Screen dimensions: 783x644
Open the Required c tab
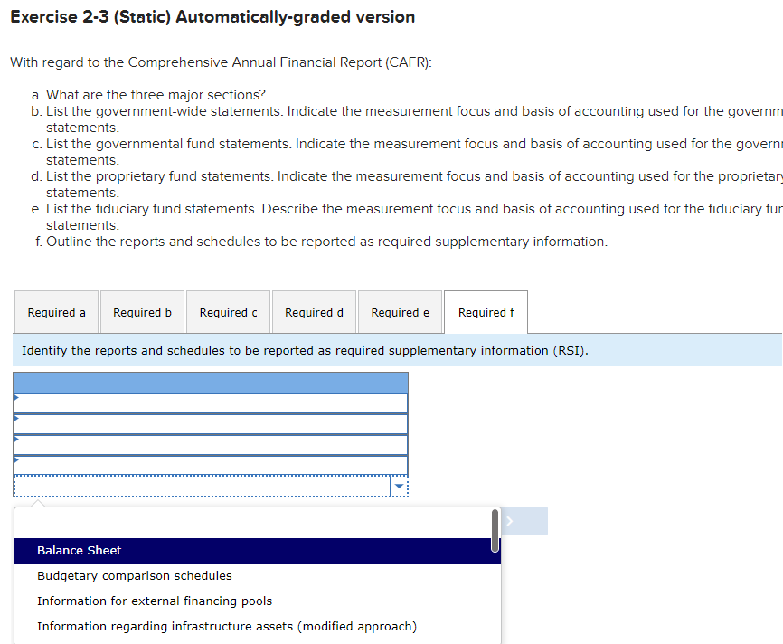click(x=228, y=312)
